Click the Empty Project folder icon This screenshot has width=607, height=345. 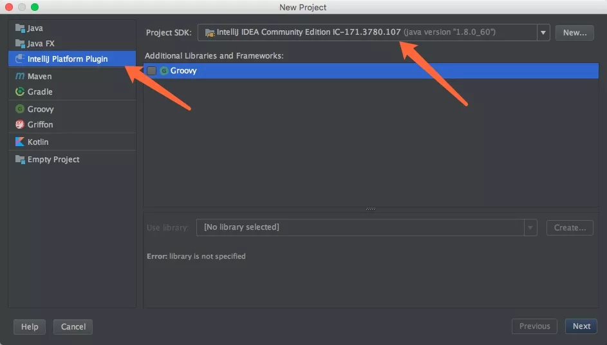[x=20, y=159]
